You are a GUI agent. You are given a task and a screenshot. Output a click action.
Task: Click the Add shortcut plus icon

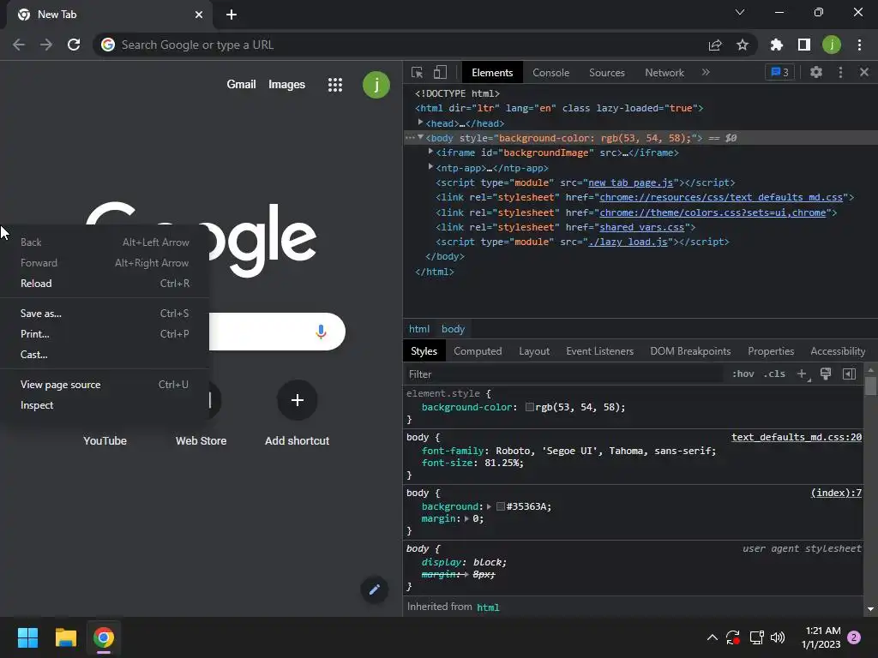298,400
